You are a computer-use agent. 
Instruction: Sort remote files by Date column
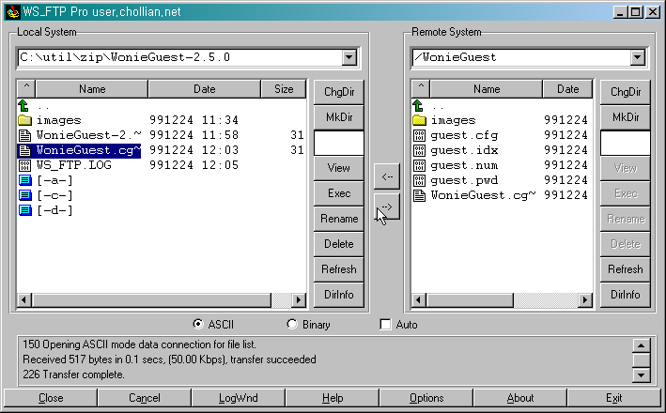(x=567, y=89)
